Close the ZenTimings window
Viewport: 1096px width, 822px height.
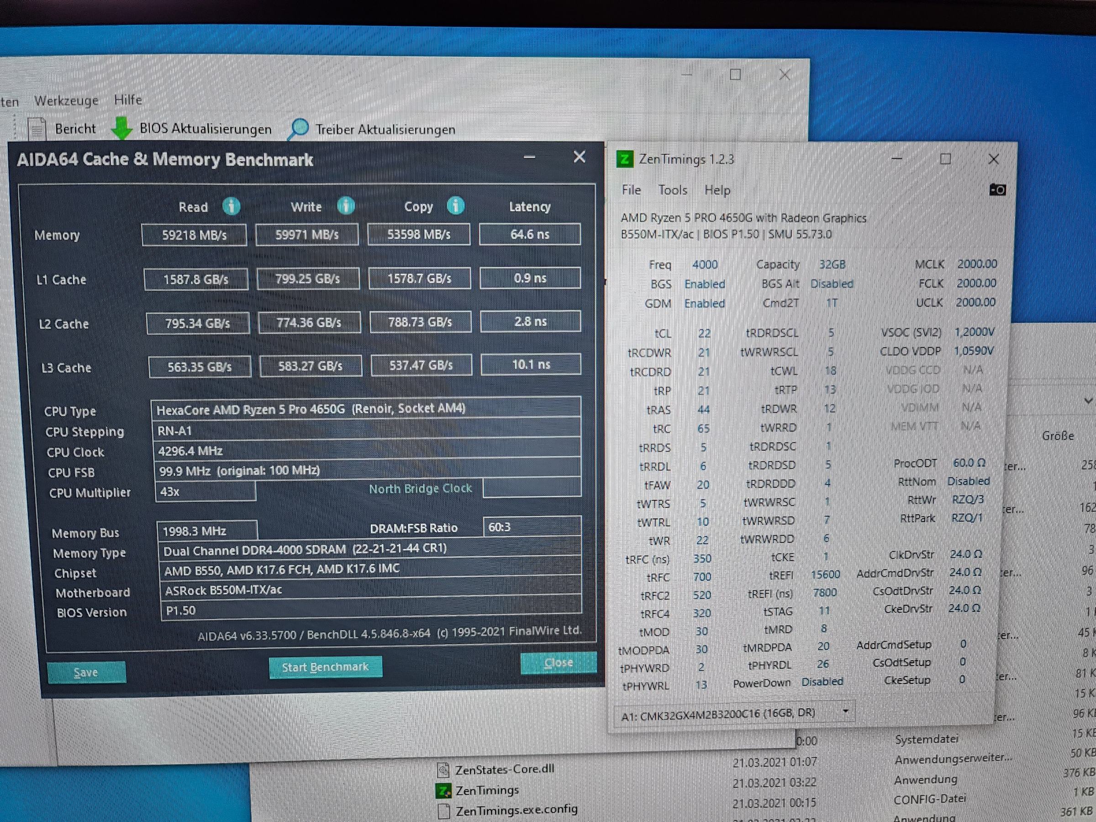(993, 159)
